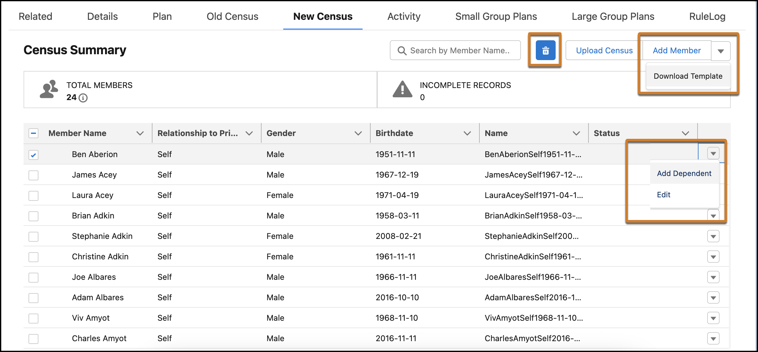Tick the Adam Albares row checkbox
The image size is (758, 352).
coord(33,298)
